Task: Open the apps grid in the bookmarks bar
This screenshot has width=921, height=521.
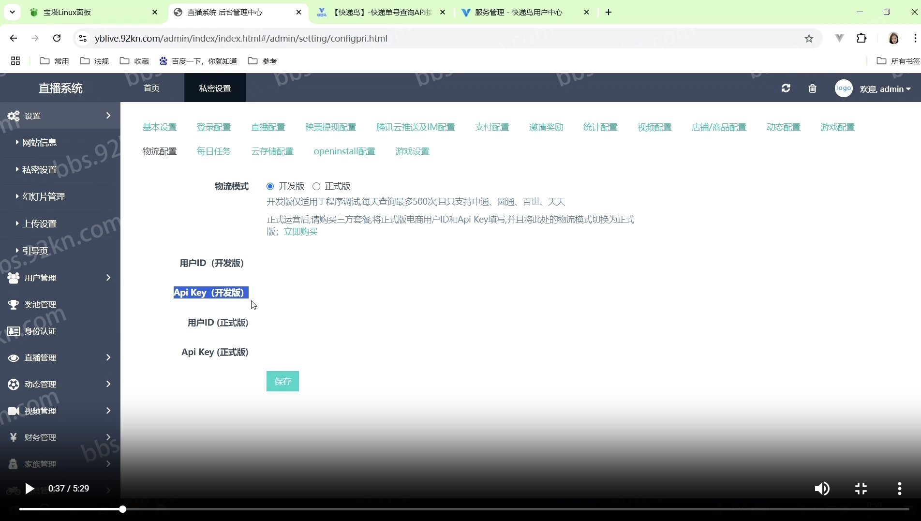Action: [15, 61]
